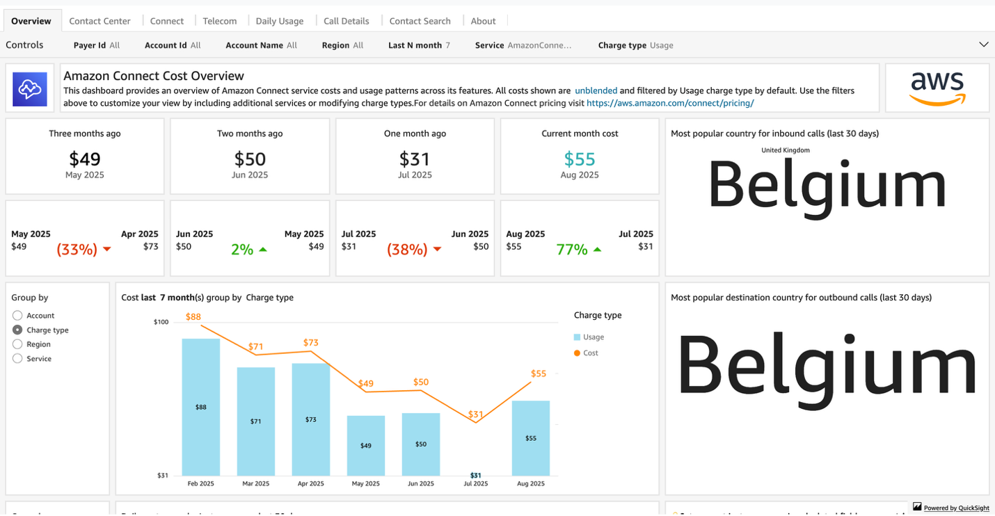Click the Mar 2025 x-axis label
Screen dimensions: 995x516
click(x=256, y=483)
